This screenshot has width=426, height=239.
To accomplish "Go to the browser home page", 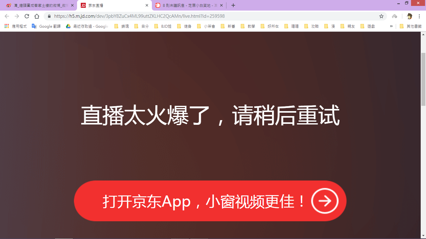I will click(37, 16).
